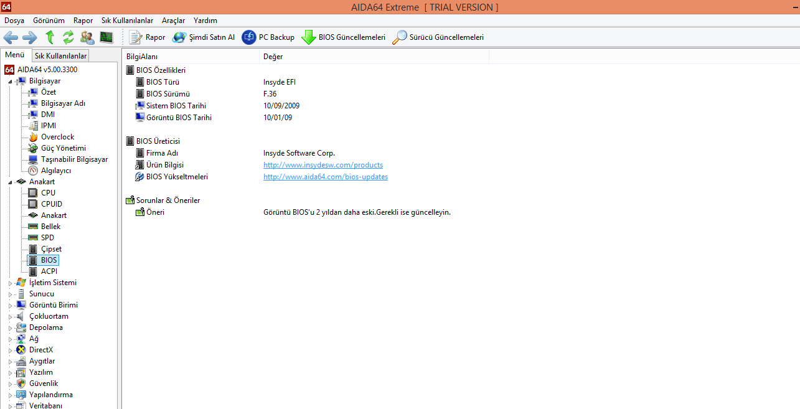Collapse the Bilgisayar tree node
The width and height of the screenshot is (800, 409).
point(10,82)
